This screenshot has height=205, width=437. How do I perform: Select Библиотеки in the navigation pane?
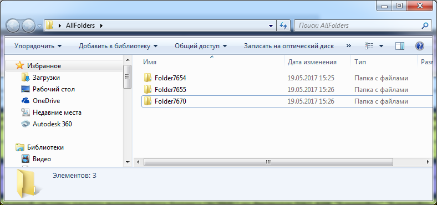pyautogui.click(x=45, y=147)
